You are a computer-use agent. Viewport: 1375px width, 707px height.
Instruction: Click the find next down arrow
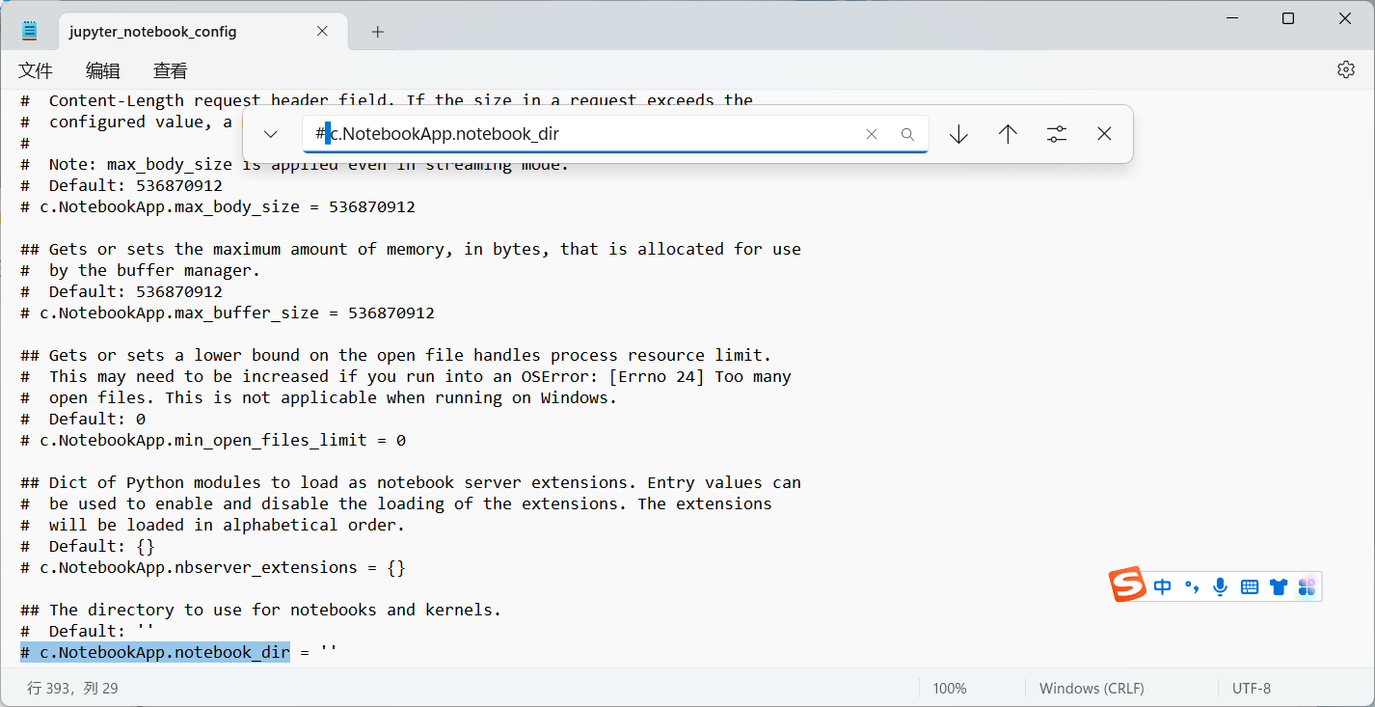[x=958, y=134]
